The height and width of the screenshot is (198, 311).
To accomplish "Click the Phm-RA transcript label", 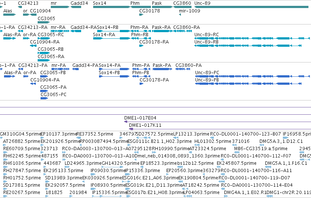I will [139, 27].
